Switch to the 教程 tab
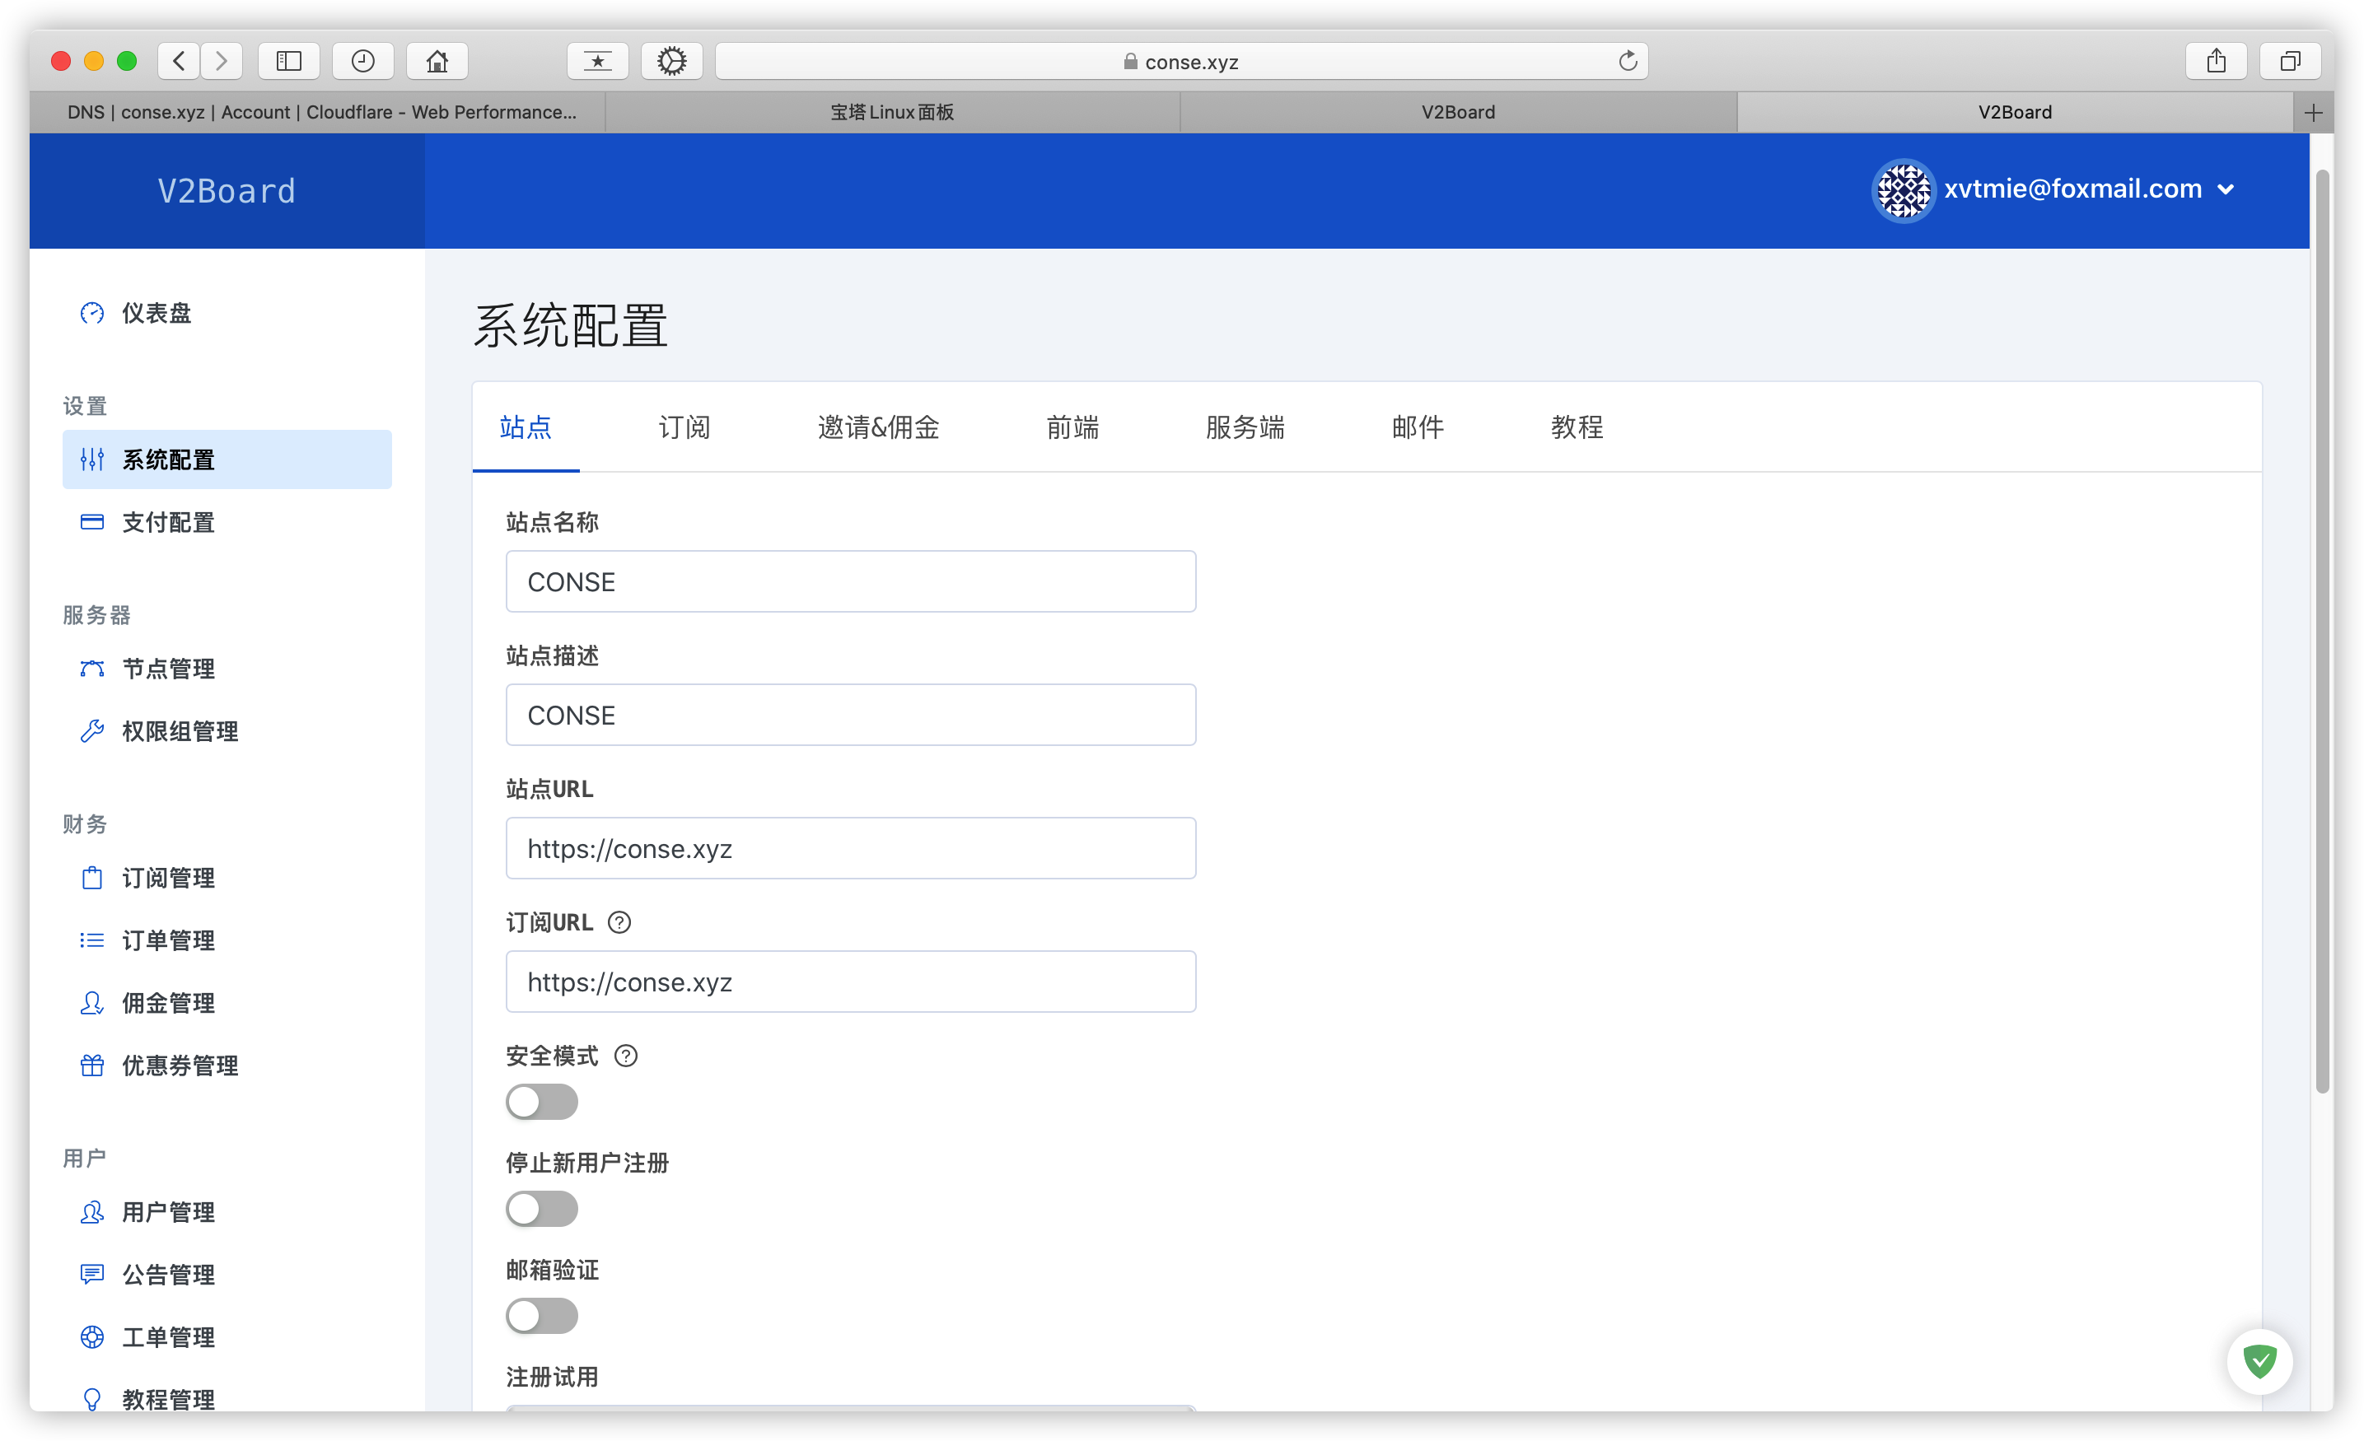 [x=1577, y=427]
